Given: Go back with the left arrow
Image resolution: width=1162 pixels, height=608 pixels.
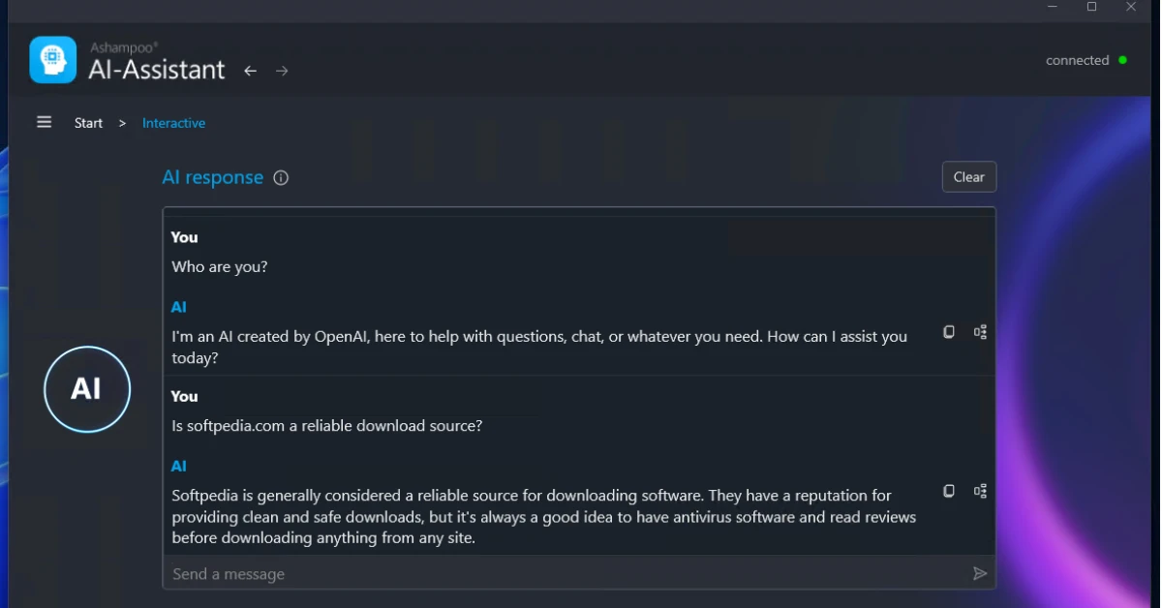Looking at the screenshot, I should 250,71.
